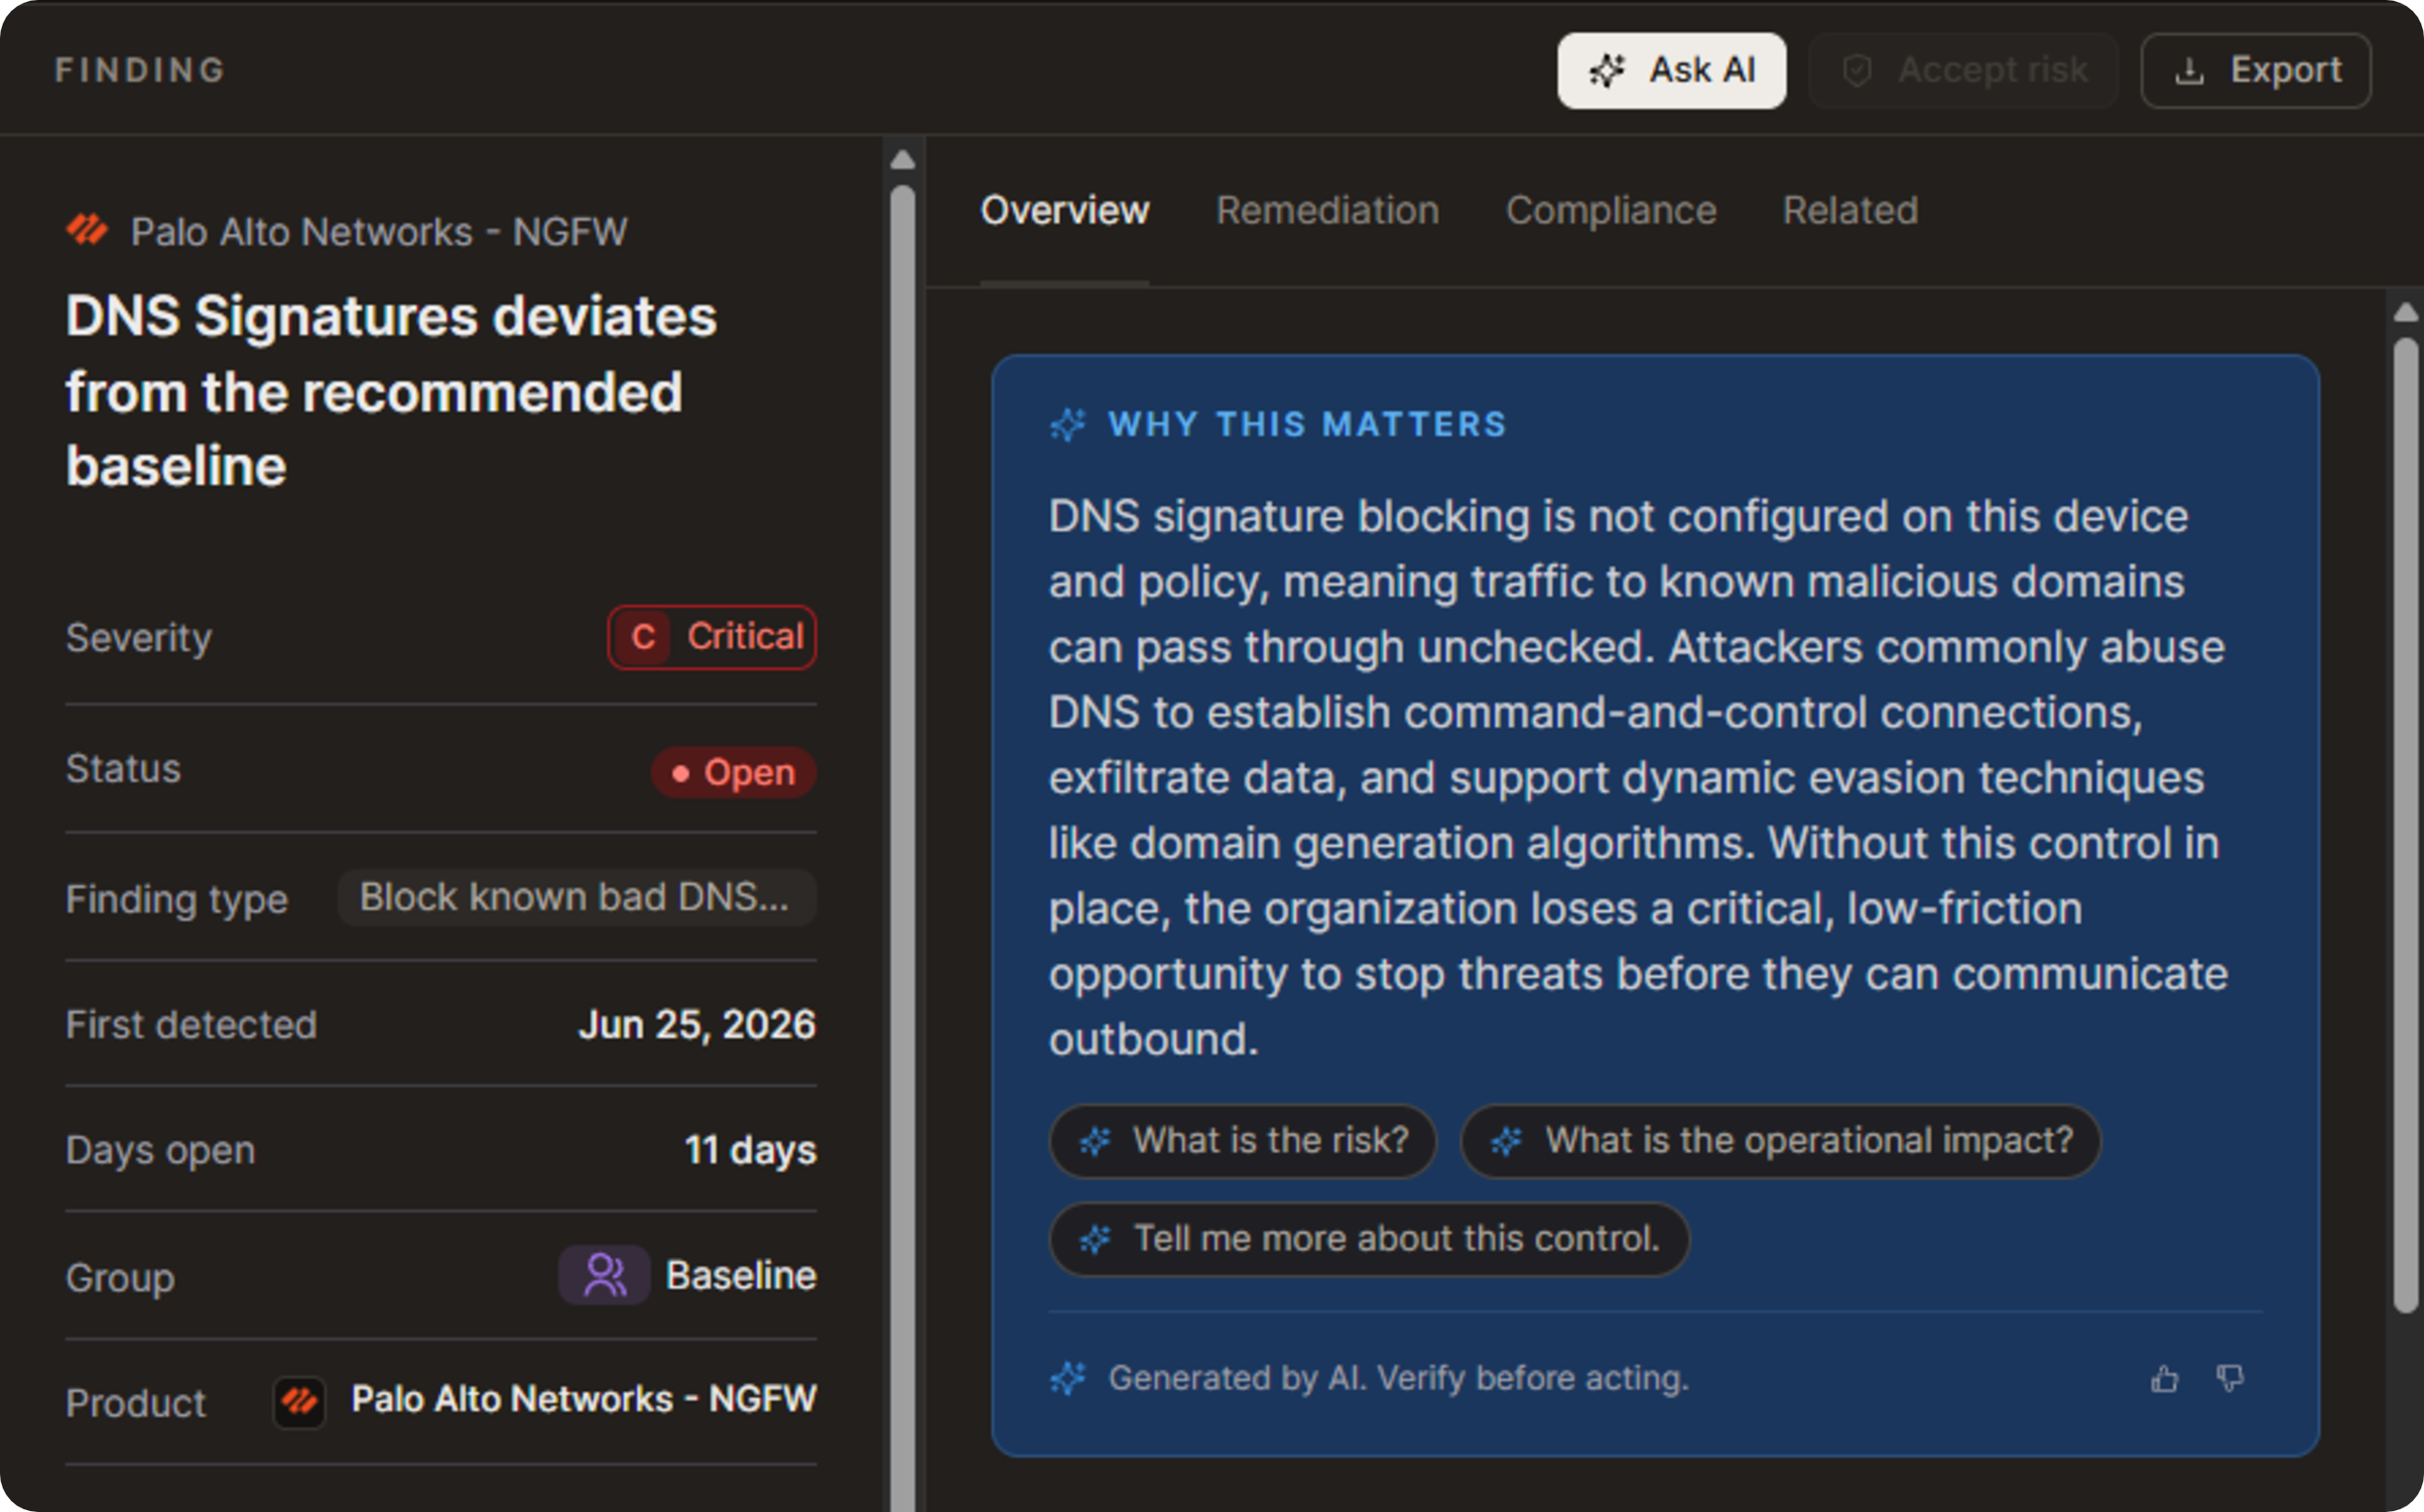Click the 'Block known bad DNS...' finding type chip

[576, 898]
